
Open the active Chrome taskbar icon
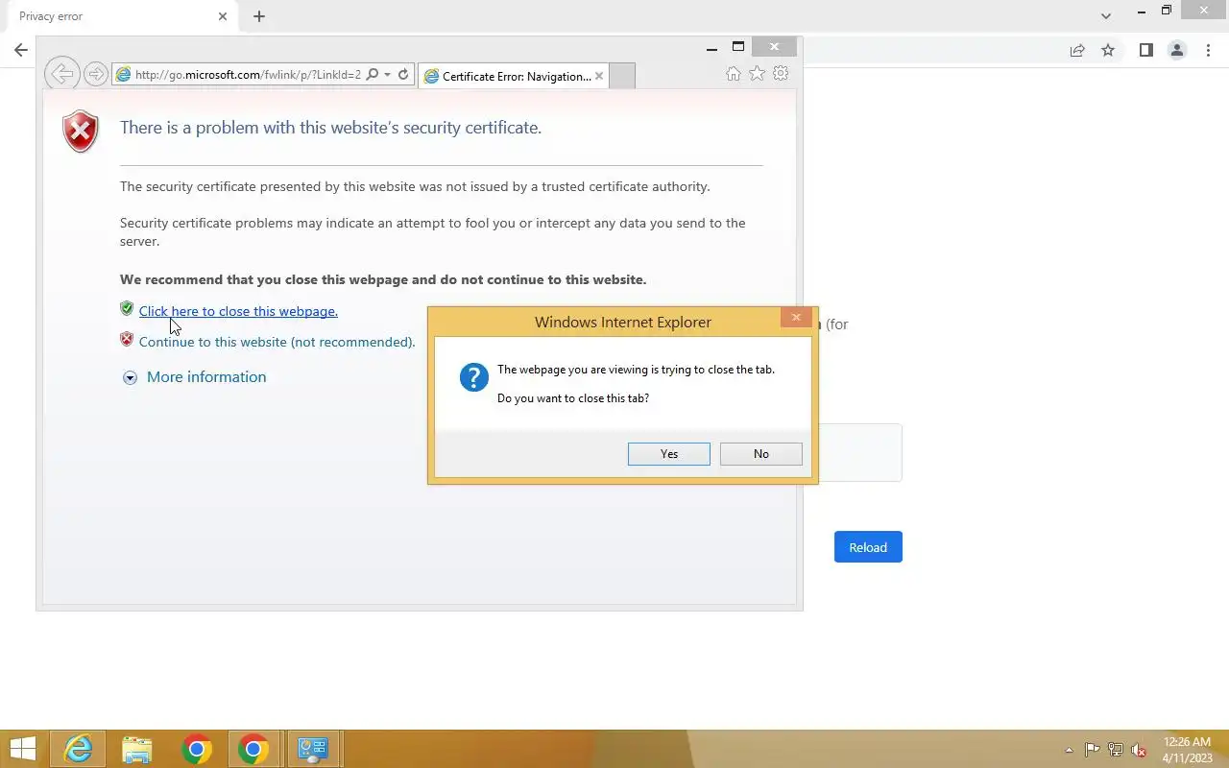coord(253,749)
